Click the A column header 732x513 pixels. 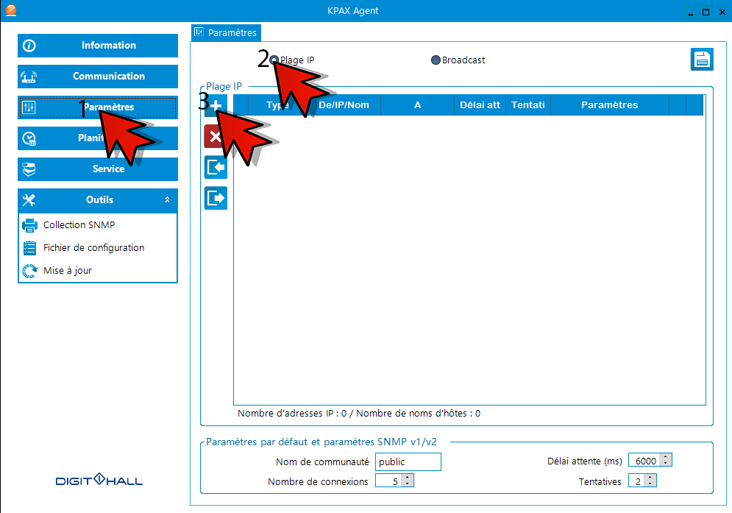[417, 105]
